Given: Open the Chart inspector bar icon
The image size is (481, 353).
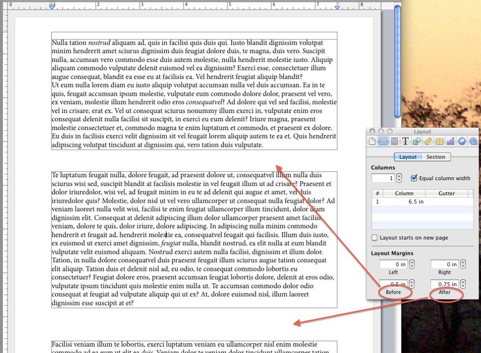Looking at the screenshot, I should pos(451,141).
